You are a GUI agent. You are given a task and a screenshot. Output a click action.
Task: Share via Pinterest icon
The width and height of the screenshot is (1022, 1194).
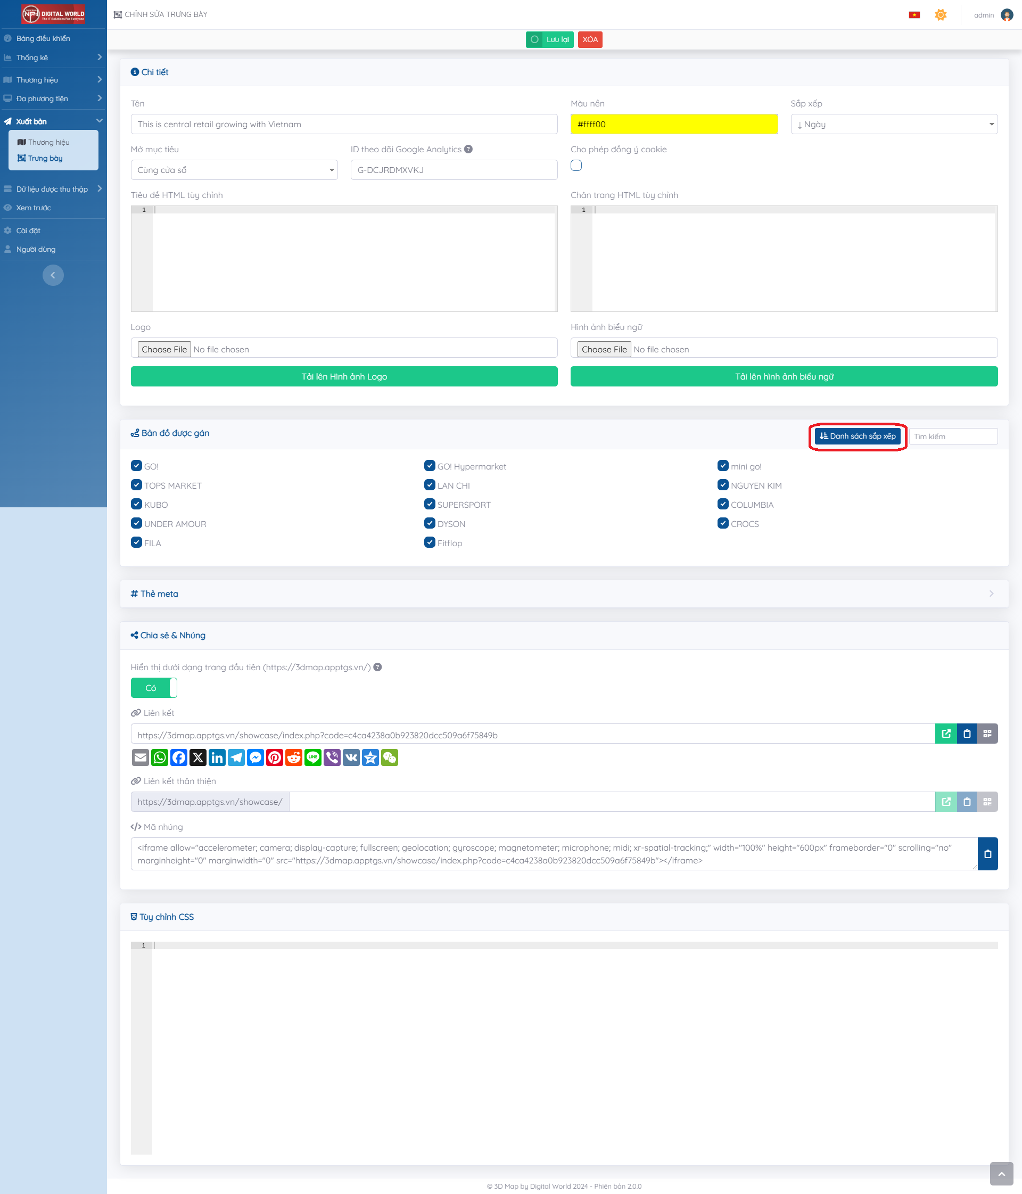point(275,757)
